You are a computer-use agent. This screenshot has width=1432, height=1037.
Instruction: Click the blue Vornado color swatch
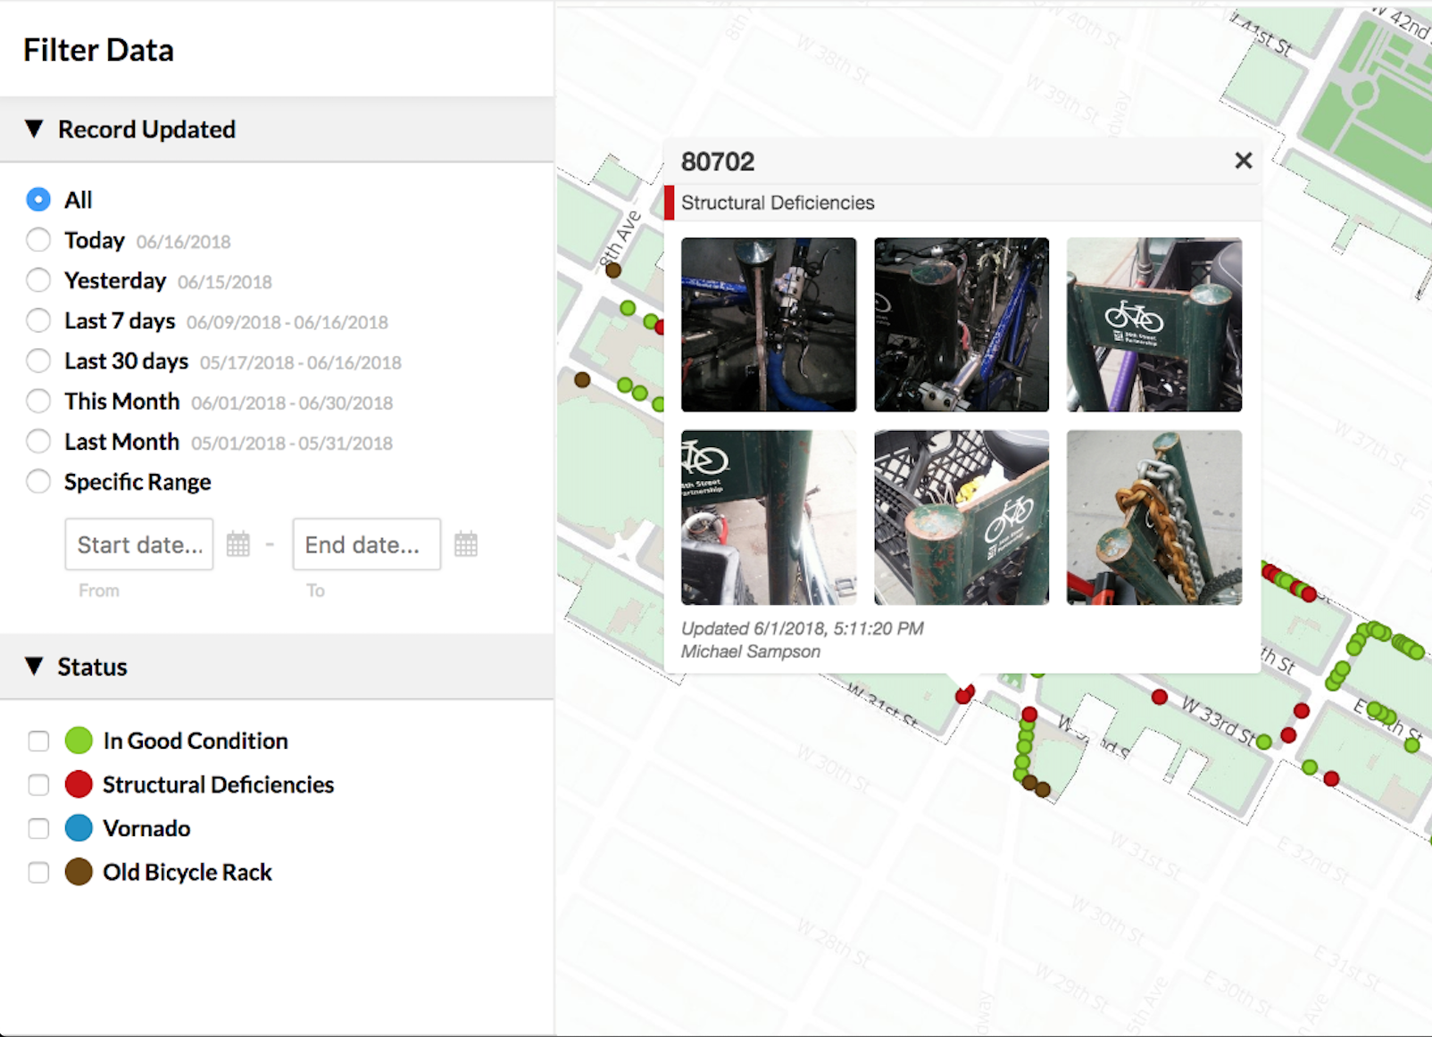[x=79, y=828]
